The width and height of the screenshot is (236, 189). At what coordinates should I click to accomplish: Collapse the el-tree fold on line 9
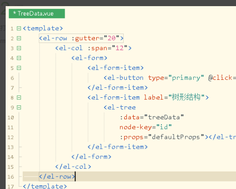[19, 108]
